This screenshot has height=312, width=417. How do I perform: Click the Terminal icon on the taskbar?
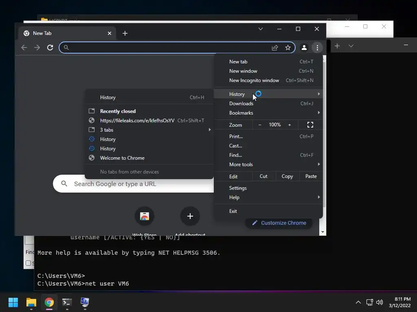(67, 302)
